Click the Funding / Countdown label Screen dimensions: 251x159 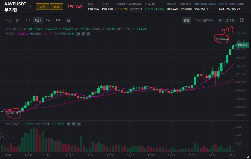(128, 4)
